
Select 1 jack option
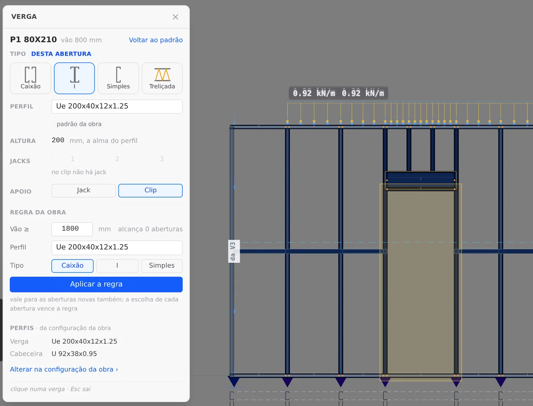(72, 159)
